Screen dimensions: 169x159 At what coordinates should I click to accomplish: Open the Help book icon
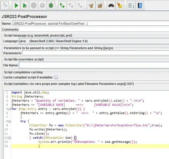(140, 5)
